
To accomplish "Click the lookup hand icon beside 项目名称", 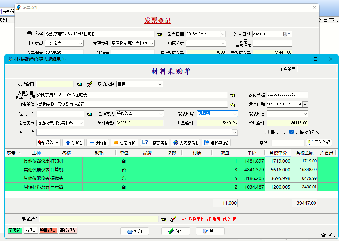I will [x=160, y=34].
